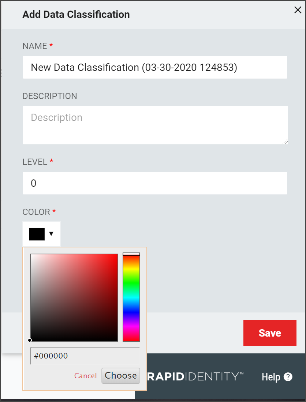Image resolution: width=306 pixels, height=402 pixels.
Task: Close the Add Data Classification dialog
Action: pos(298,10)
